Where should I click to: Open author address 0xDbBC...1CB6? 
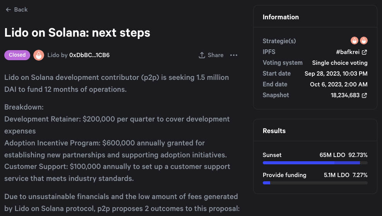[x=89, y=55]
